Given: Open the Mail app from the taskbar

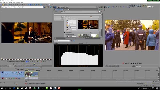Looking at the screenshot, I should pyautogui.click(x=26, y=88).
